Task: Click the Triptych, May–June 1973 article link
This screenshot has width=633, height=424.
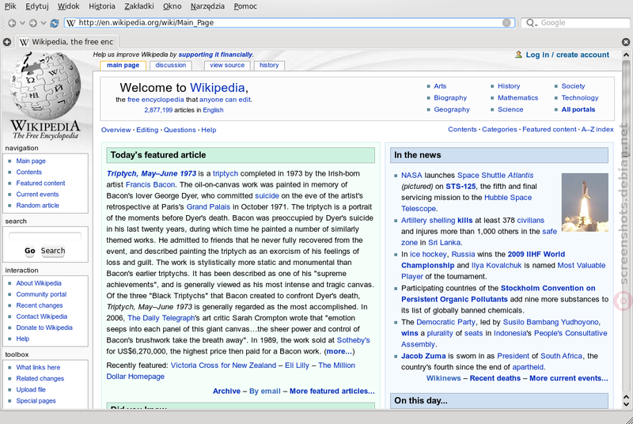Action: [x=151, y=173]
